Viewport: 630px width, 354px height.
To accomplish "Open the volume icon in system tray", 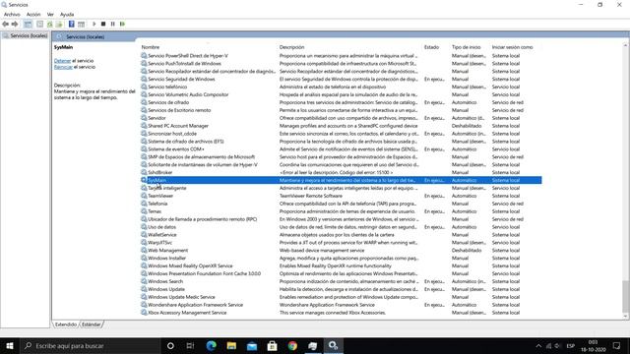I will point(558,345).
